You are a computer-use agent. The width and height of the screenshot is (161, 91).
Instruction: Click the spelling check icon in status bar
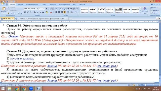(x=16, y=85)
